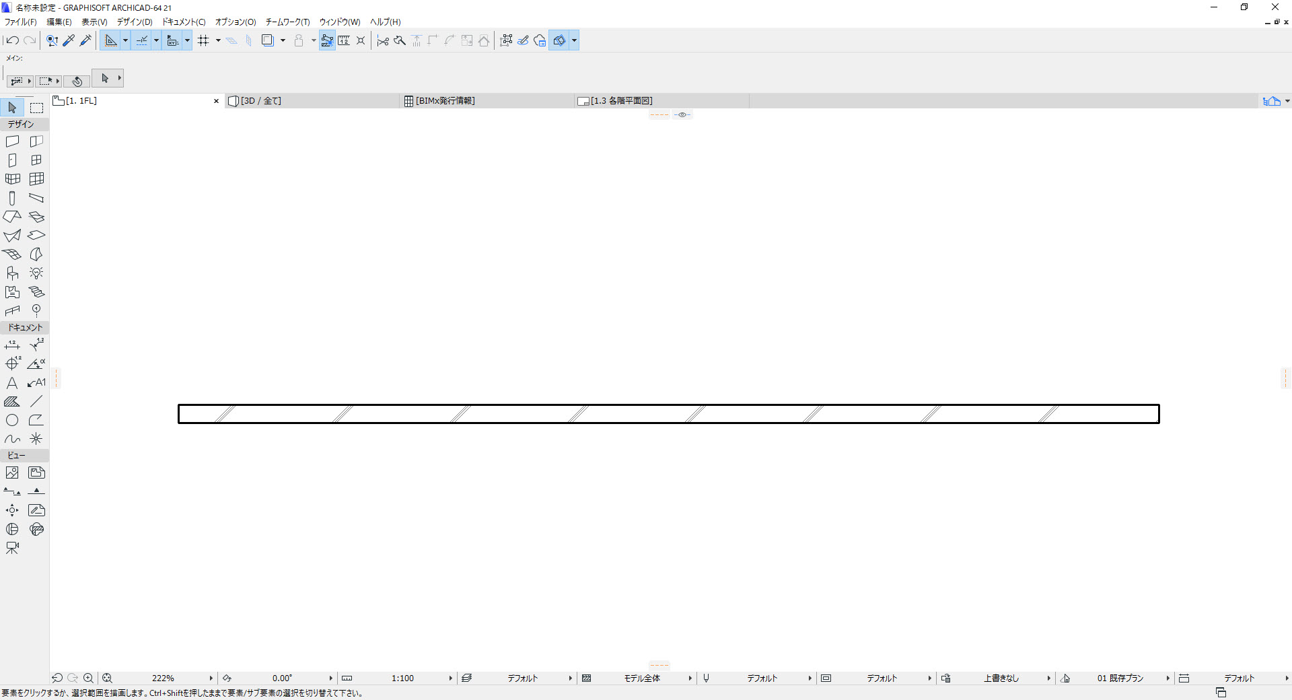Click the Syringe inject parameters tool
The height and width of the screenshot is (700, 1292).
(85, 40)
